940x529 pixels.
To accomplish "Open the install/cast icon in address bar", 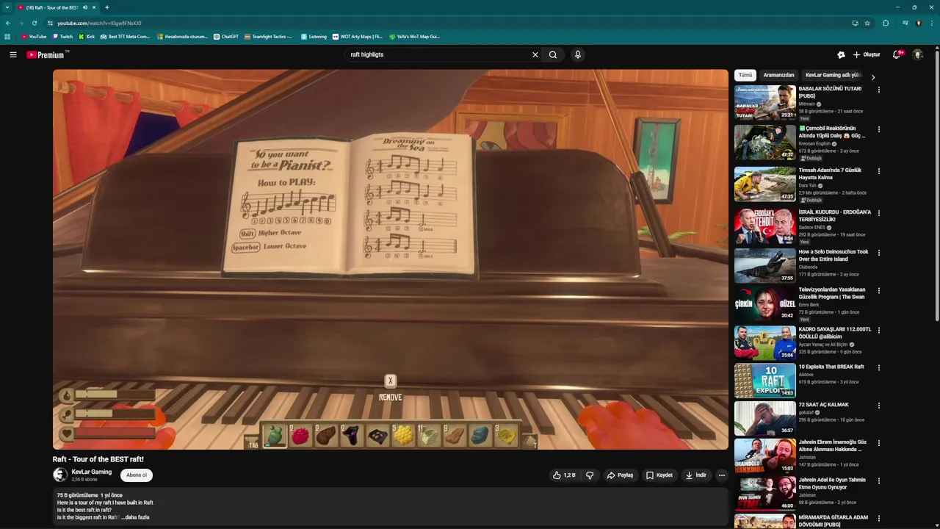I will 855,23.
